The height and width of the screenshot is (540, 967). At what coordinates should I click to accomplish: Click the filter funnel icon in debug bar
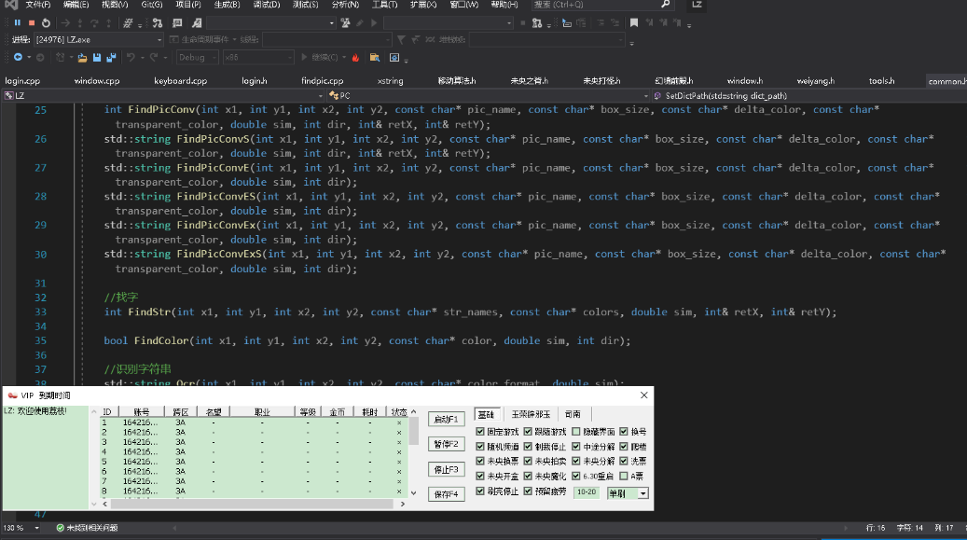(402, 39)
